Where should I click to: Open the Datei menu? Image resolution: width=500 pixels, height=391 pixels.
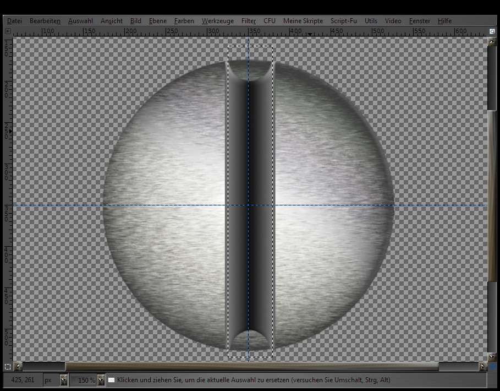tap(15, 21)
